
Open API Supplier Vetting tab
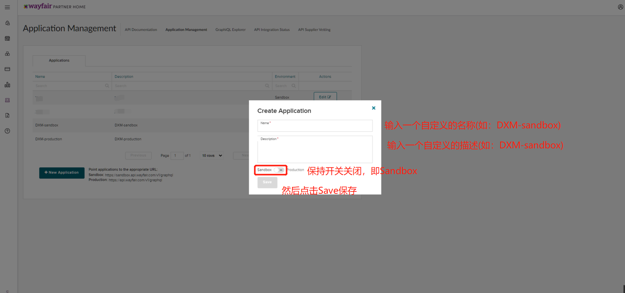(x=314, y=29)
